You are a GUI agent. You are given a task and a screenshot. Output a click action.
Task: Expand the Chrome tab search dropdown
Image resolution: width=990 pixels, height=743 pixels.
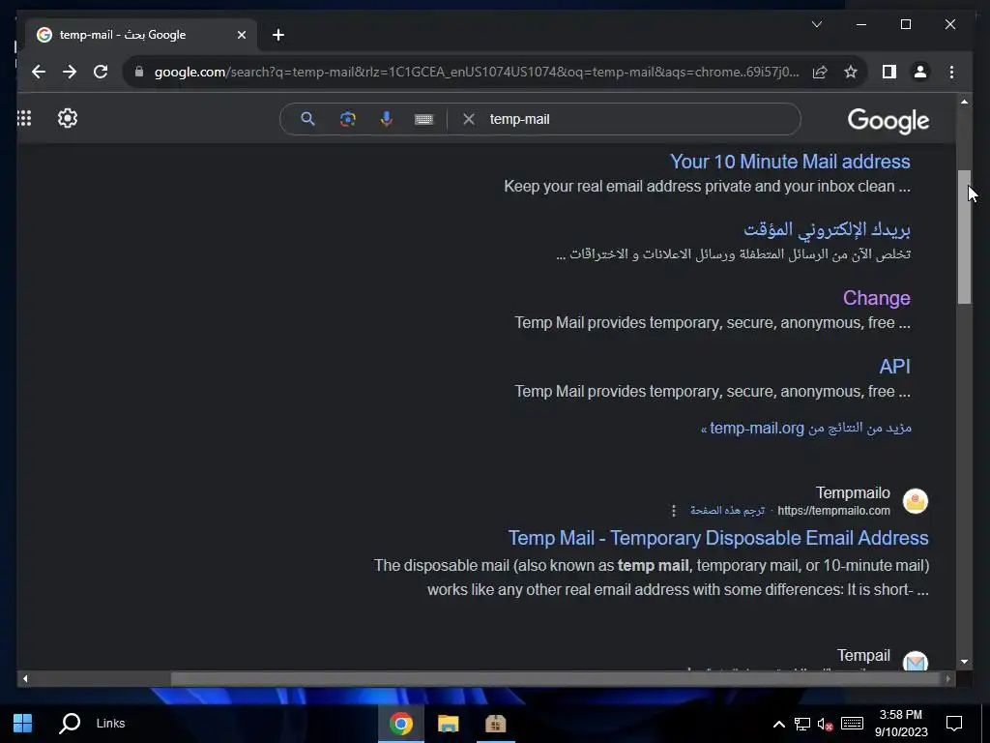point(816,24)
